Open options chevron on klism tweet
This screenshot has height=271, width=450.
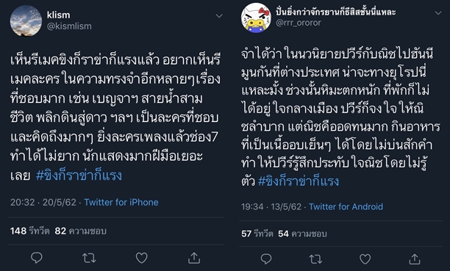coord(219,15)
